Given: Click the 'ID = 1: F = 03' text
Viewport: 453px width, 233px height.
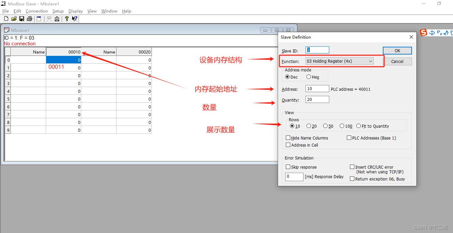Looking at the screenshot, I should pos(19,38).
